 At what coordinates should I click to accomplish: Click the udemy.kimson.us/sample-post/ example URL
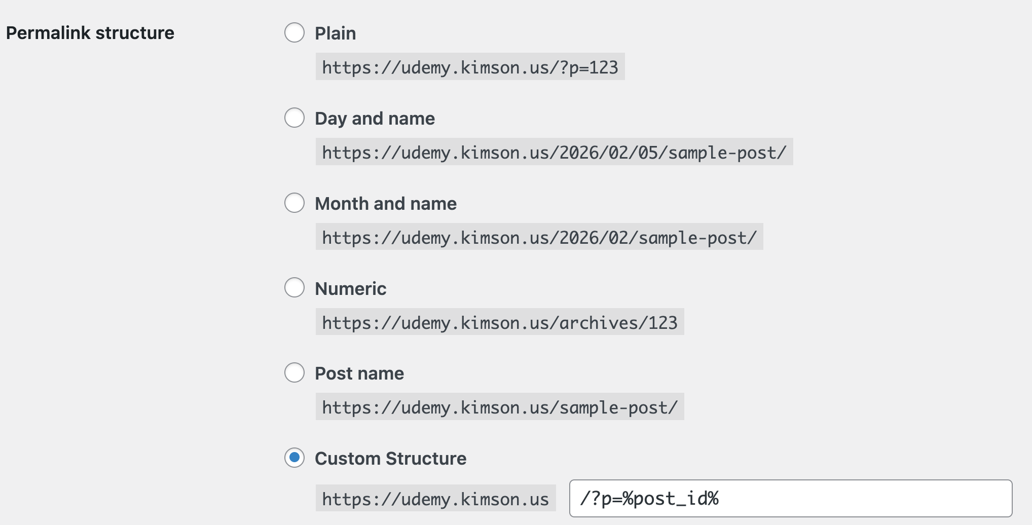[500, 407]
